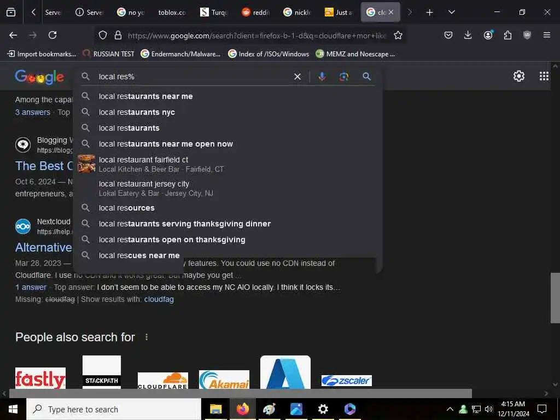Screen dimensions: 560x420
Task: Reload the page with the refresh icon
Action: tap(52, 35)
